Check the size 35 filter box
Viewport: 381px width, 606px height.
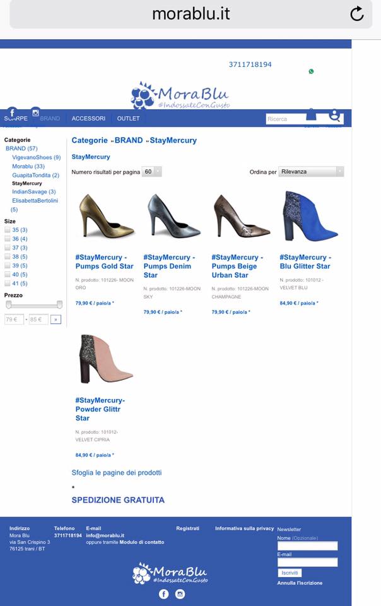pyautogui.click(x=8, y=230)
